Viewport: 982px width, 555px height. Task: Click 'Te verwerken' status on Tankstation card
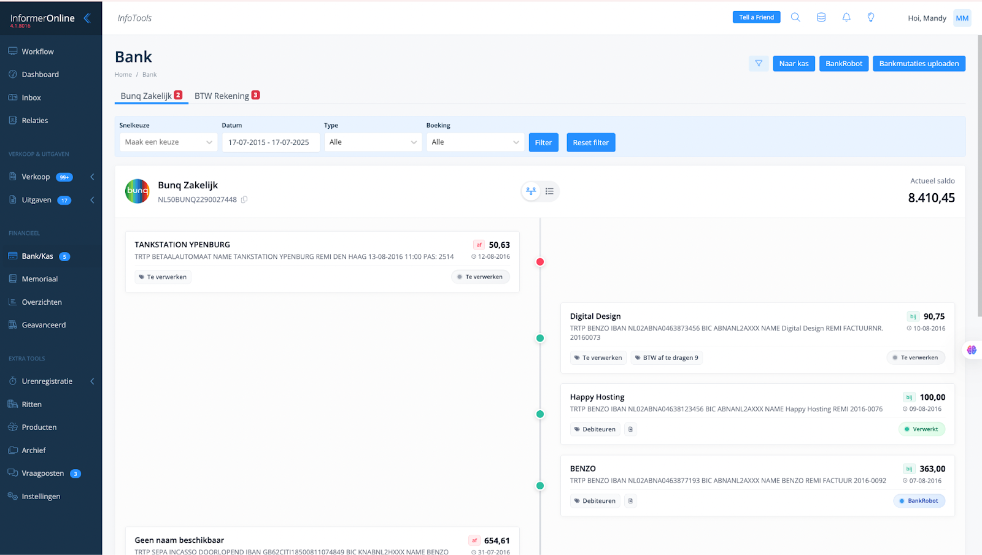point(480,277)
